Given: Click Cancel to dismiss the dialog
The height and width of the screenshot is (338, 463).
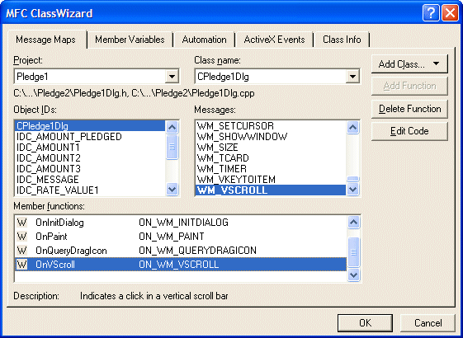Looking at the screenshot, I should coord(428,322).
